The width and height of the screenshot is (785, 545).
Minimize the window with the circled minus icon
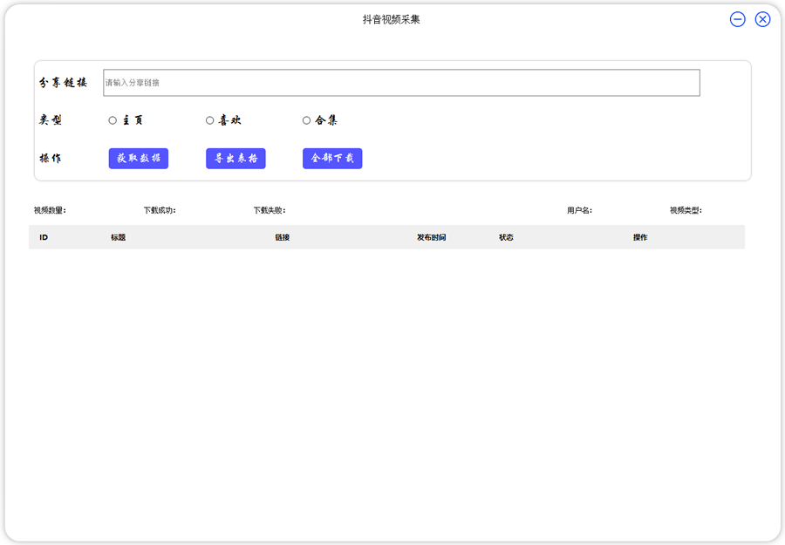[738, 19]
